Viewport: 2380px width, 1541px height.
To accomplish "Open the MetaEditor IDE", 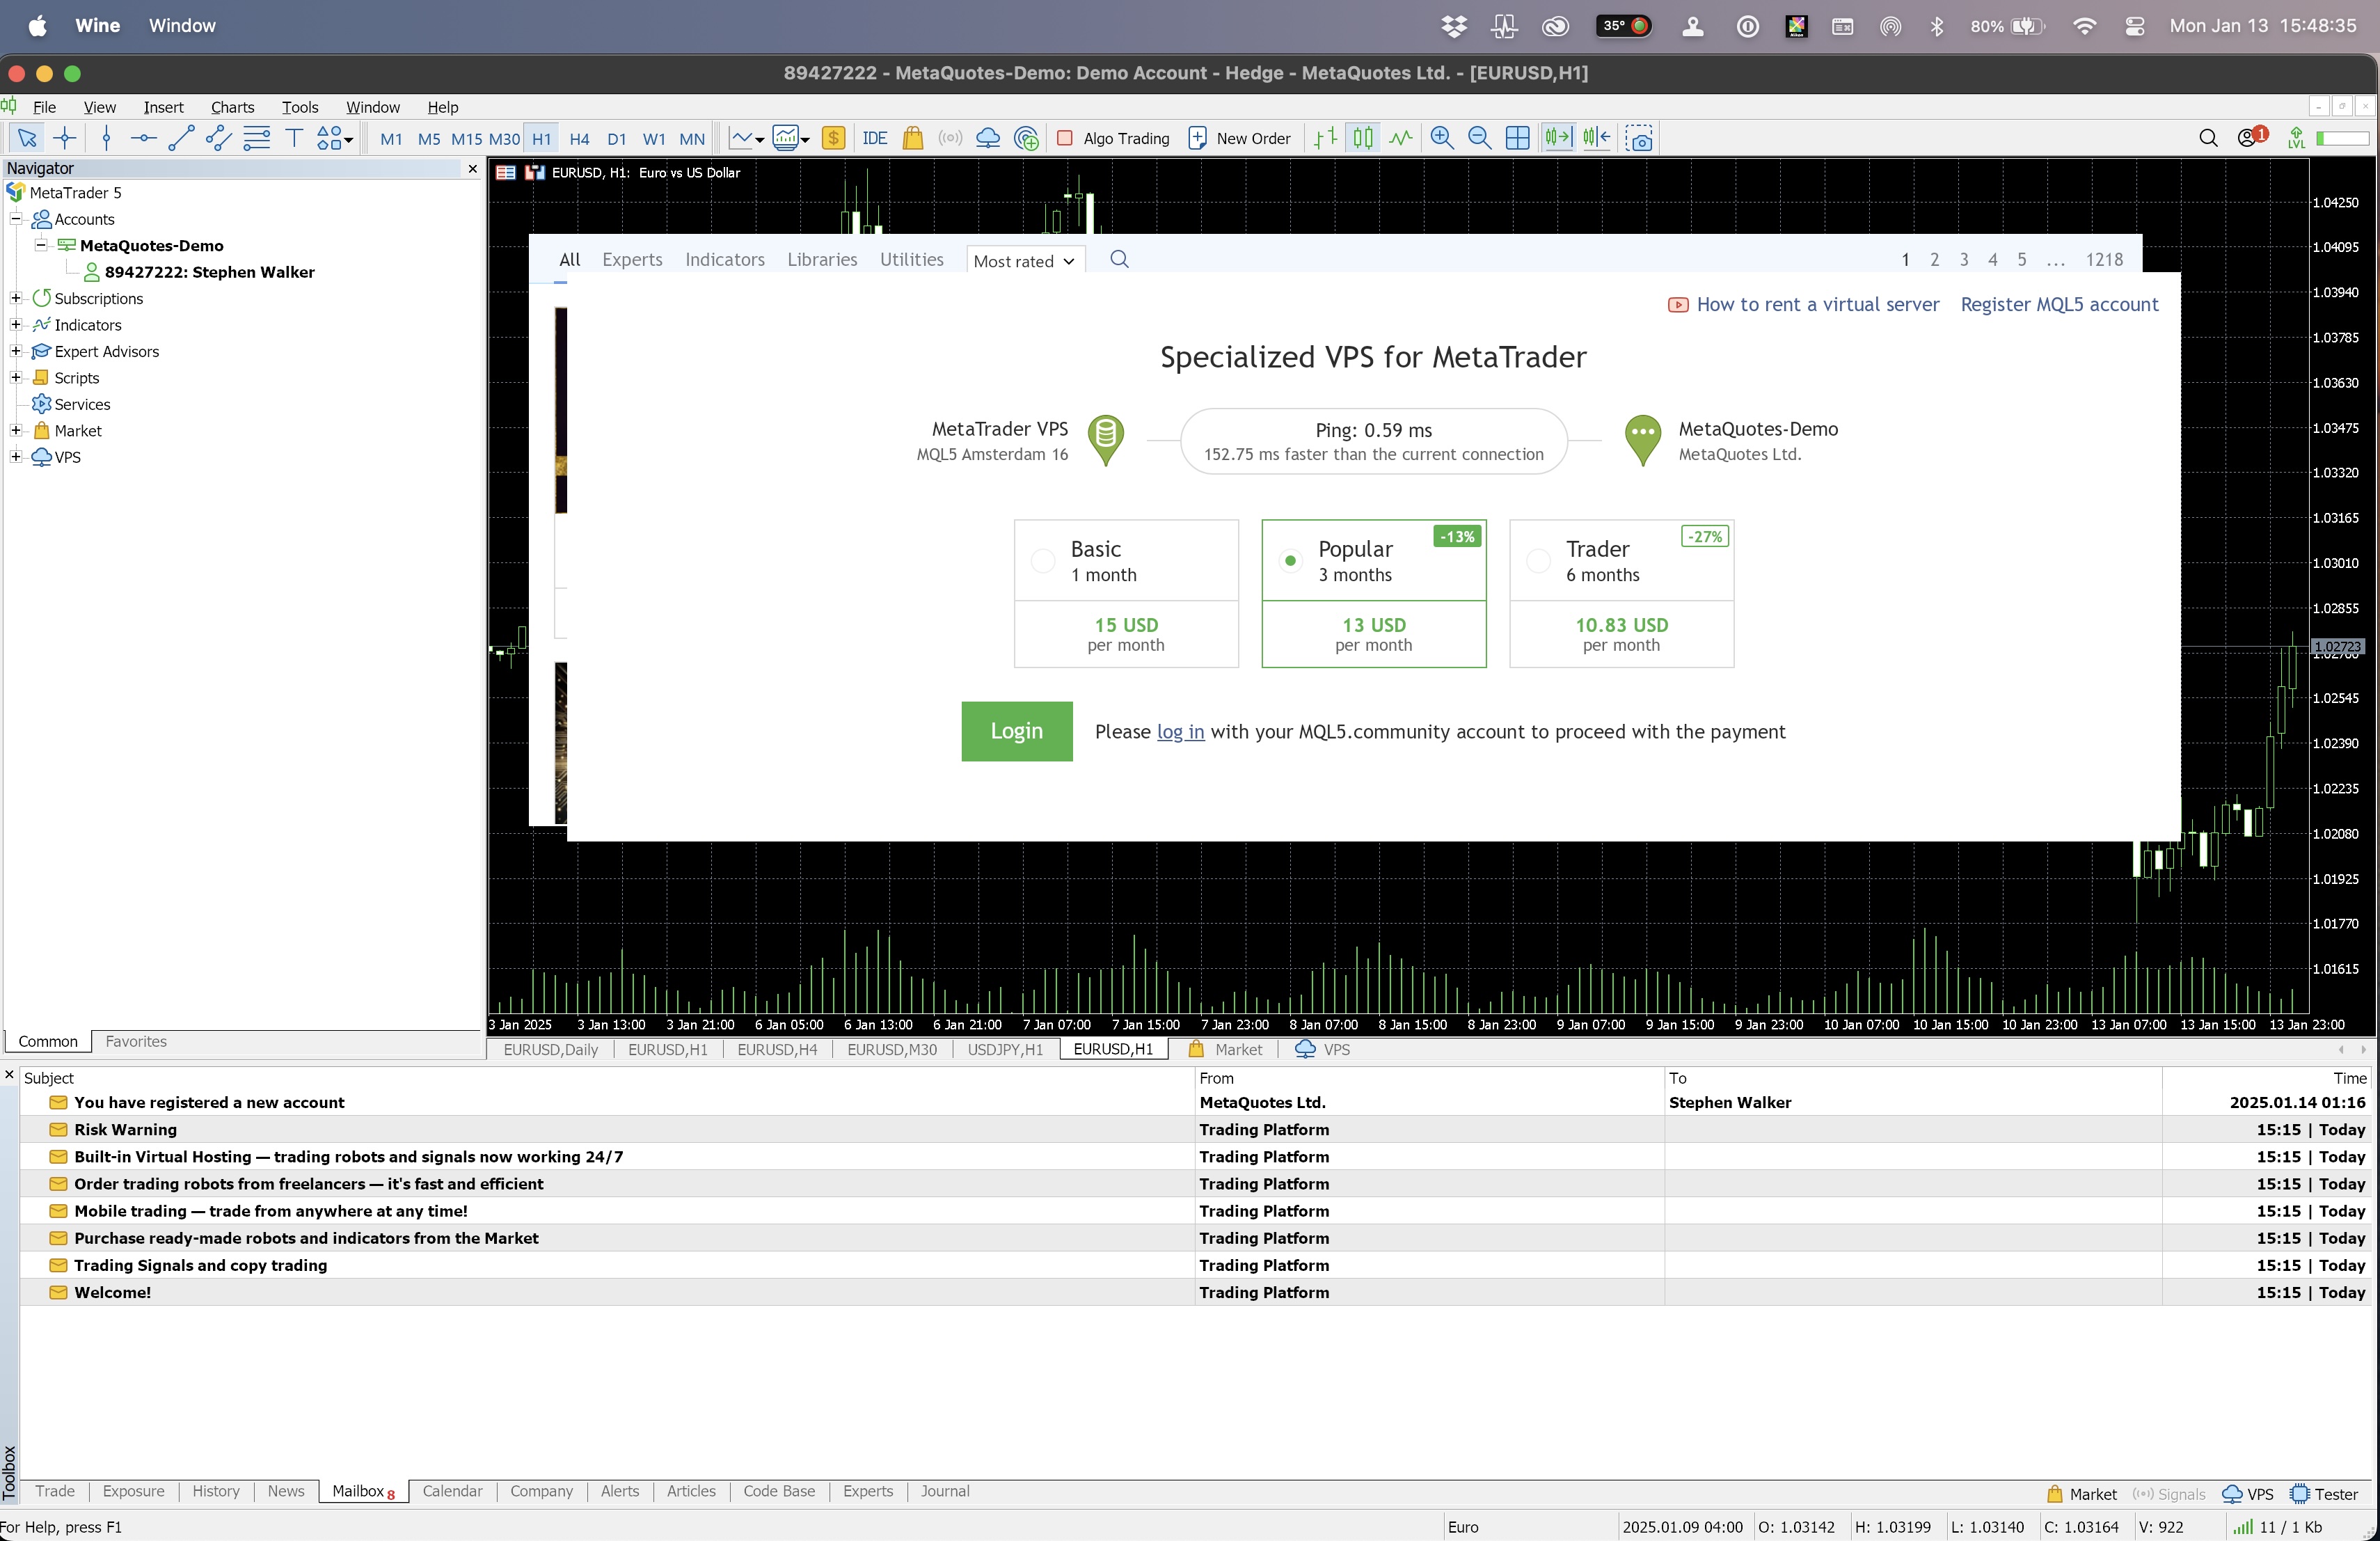I will pos(874,138).
